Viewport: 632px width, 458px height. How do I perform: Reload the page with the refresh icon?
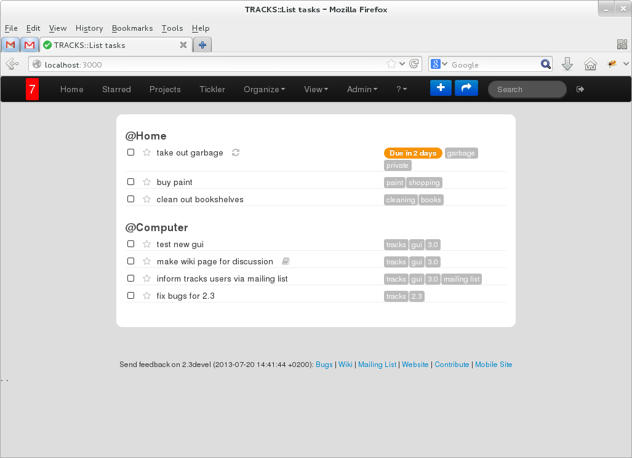point(414,64)
